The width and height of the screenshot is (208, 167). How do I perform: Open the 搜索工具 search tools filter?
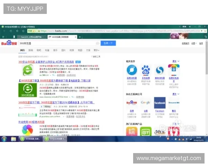click(x=96, y=57)
